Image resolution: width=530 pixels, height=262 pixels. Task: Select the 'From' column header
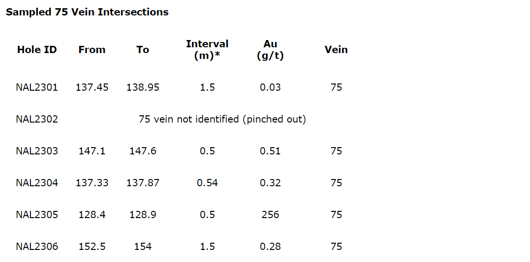pyautogui.click(x=92, y=50)
